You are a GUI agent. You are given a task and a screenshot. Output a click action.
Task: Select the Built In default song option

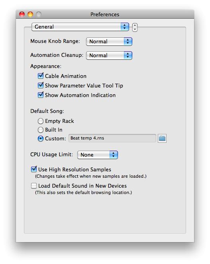click(41, 130)
